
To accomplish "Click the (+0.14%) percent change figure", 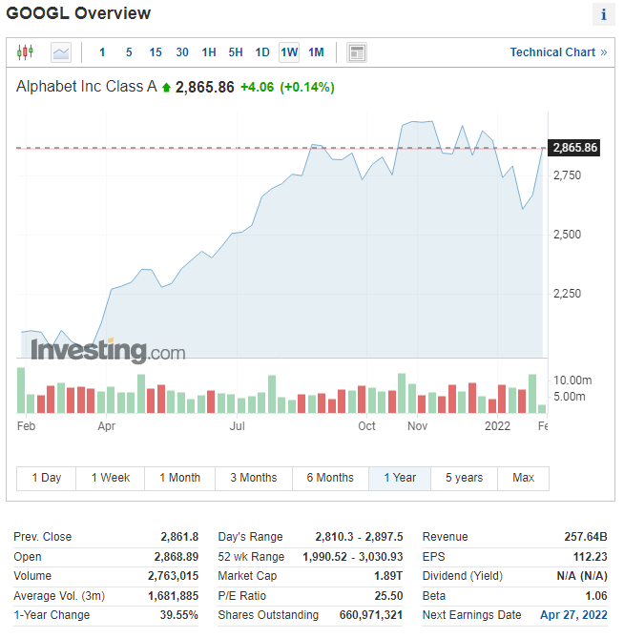I will [307, 87].
